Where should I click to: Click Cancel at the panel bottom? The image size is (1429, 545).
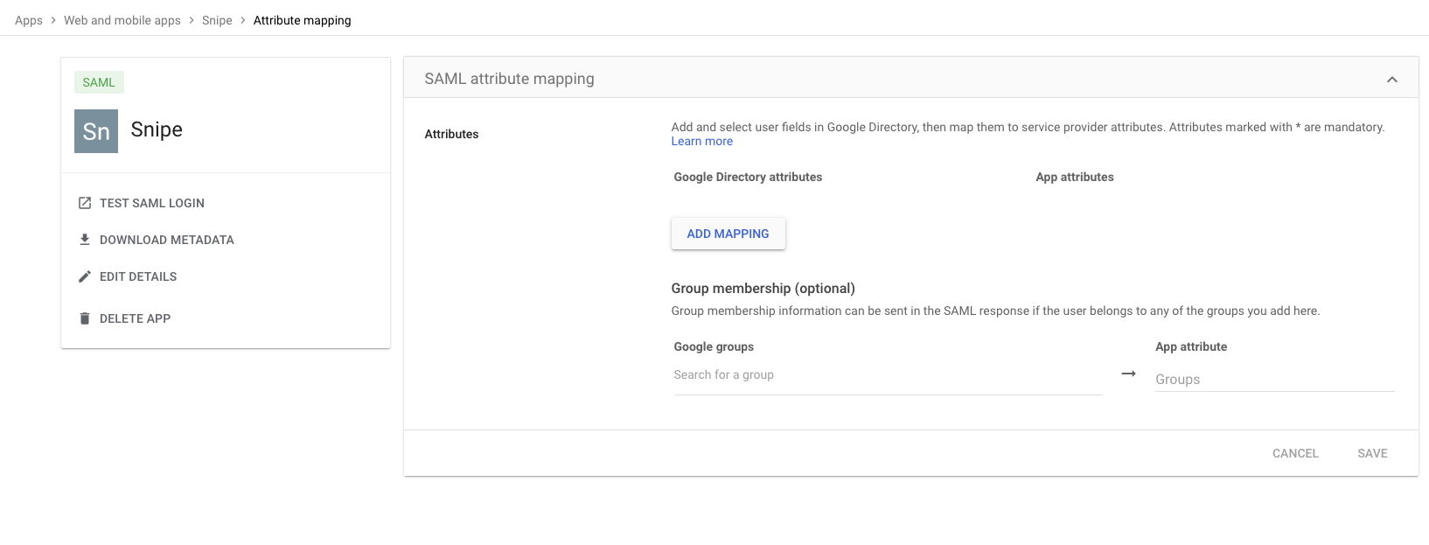(1295, 453)
